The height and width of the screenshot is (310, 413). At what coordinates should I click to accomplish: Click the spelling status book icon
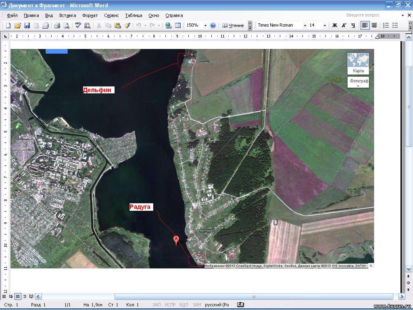point(240,305)
